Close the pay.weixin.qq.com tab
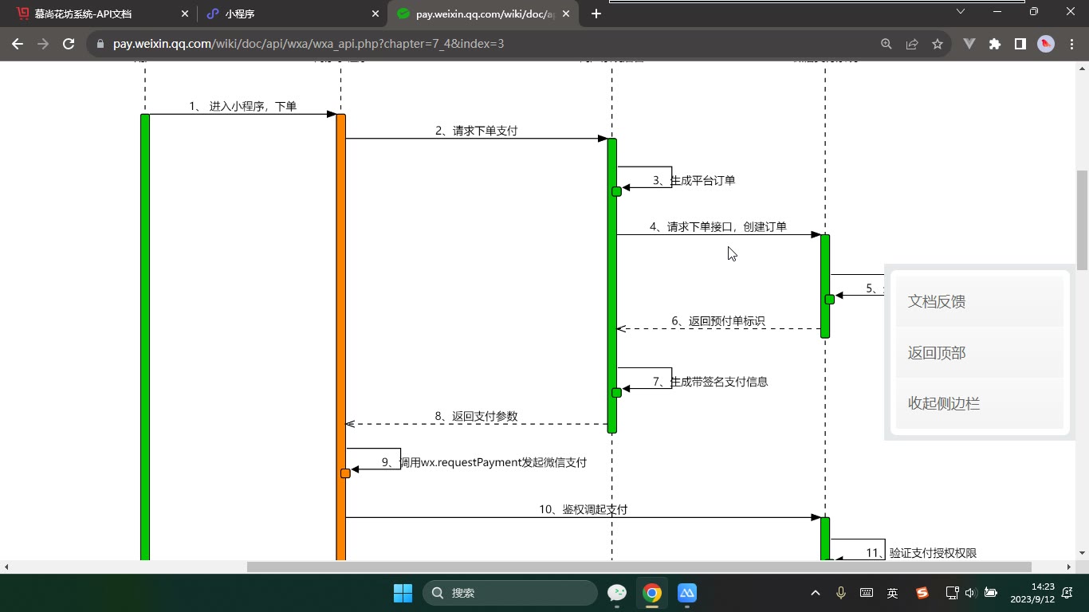This screenshot has width=1089, height=612. pos(566,14)
